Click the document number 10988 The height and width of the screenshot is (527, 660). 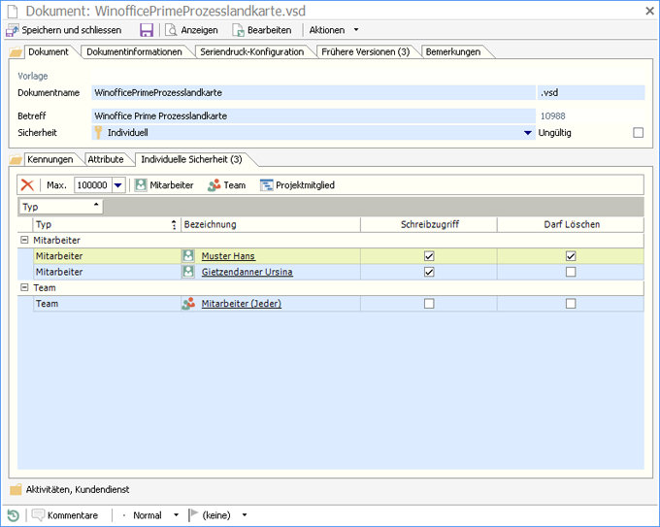(552, 116)
